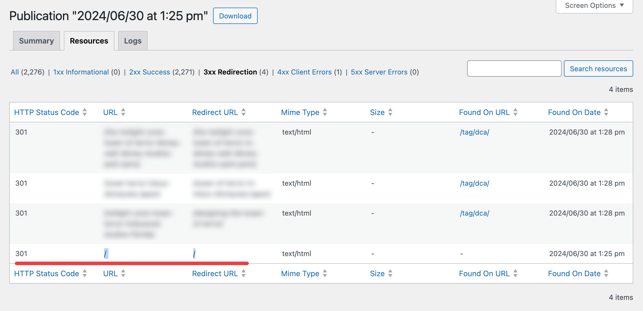Switch to the Summary tab
Image resolution: width=643 pixels, height=311 pixels.
point(36,41)
